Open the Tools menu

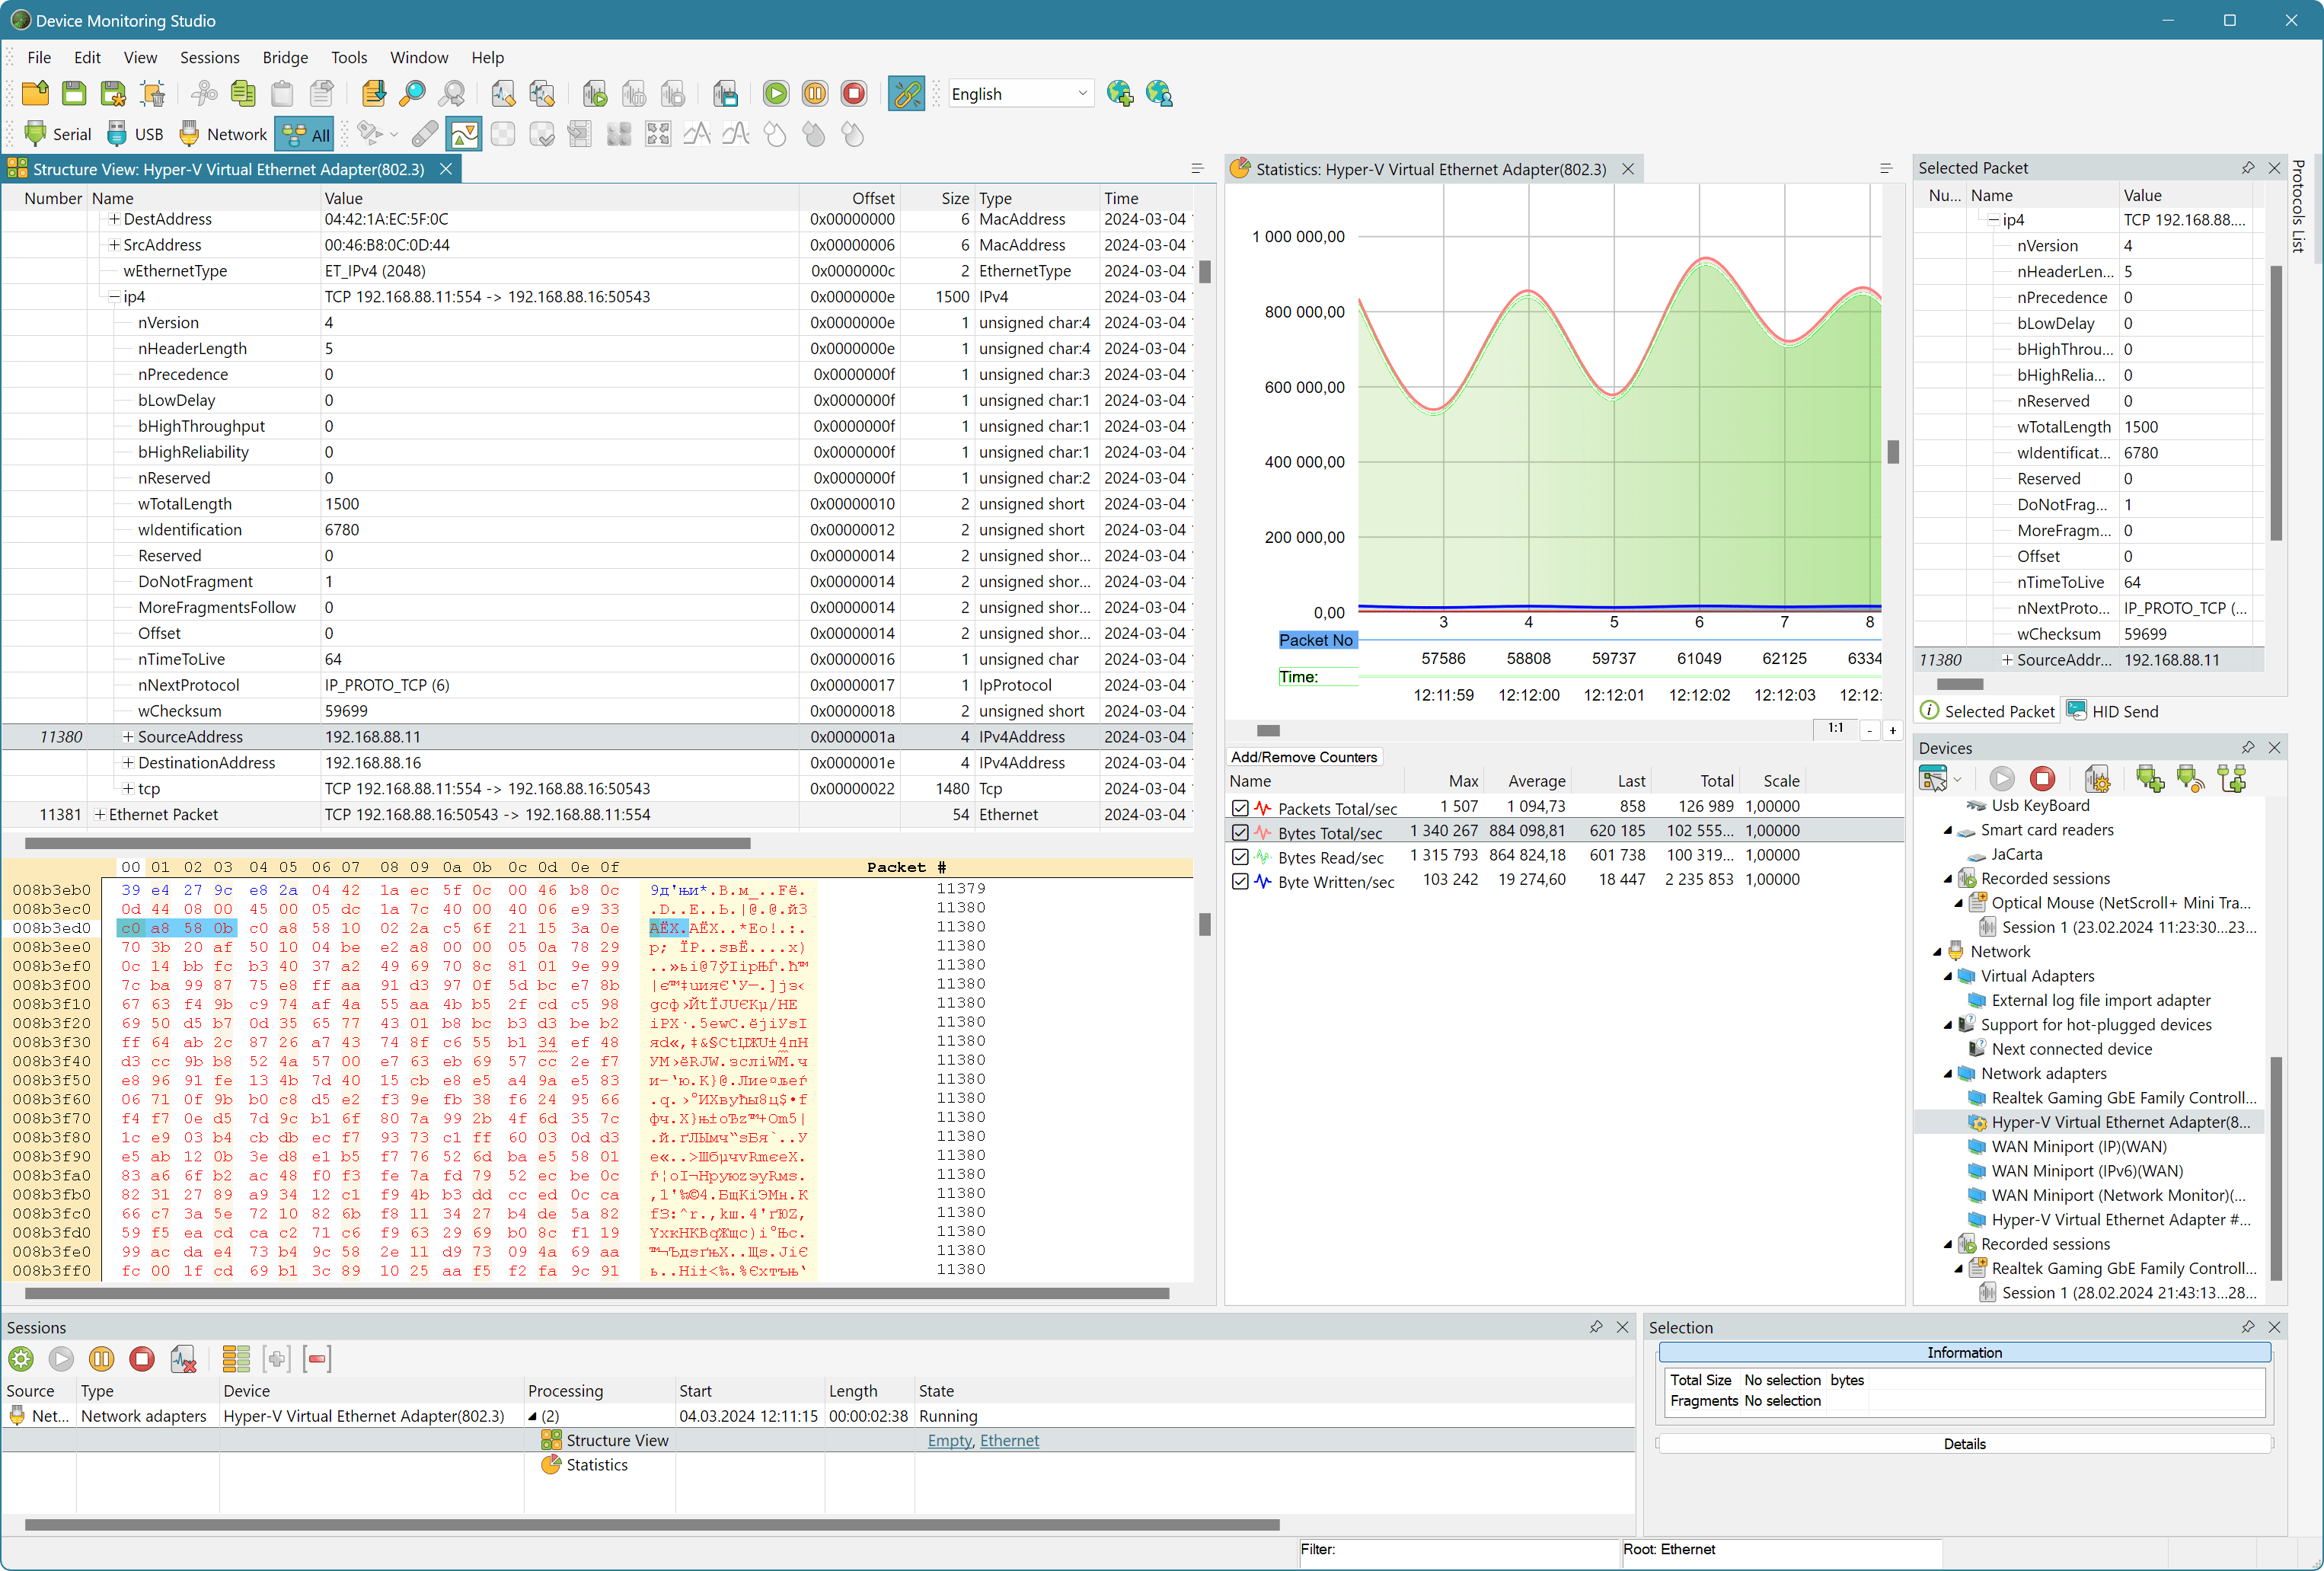[349, 57]
